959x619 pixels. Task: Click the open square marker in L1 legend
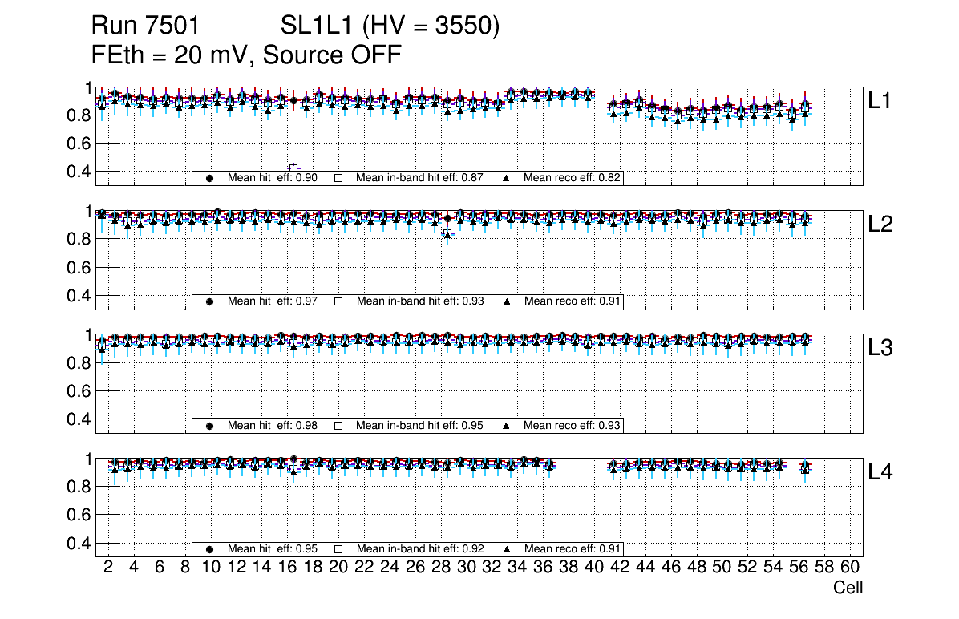coord(338,178)
